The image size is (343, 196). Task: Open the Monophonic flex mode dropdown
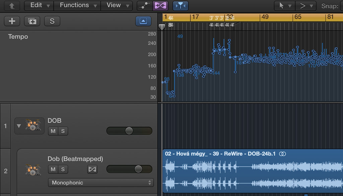pos(101,183)
